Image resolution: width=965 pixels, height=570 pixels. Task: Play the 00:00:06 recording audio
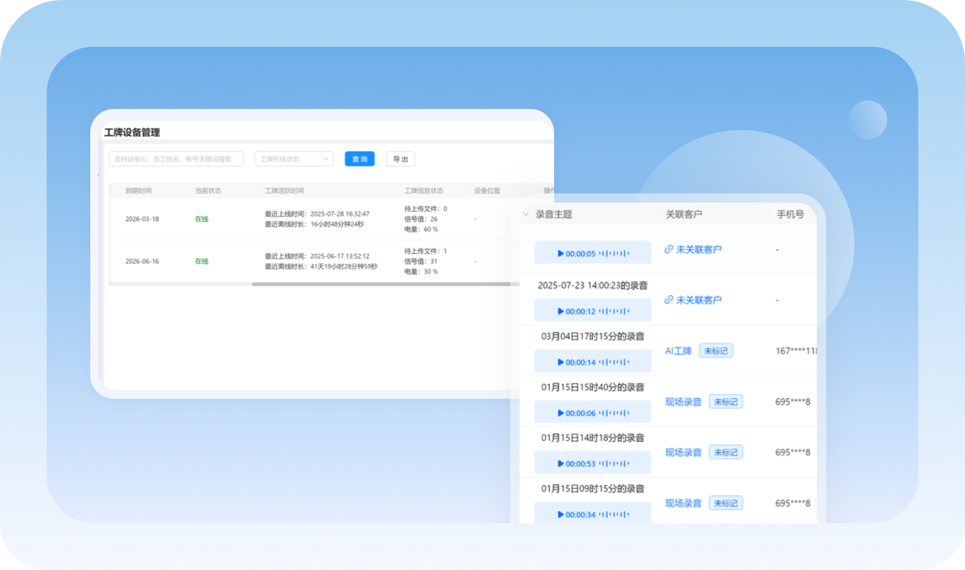tap(561, 413)
